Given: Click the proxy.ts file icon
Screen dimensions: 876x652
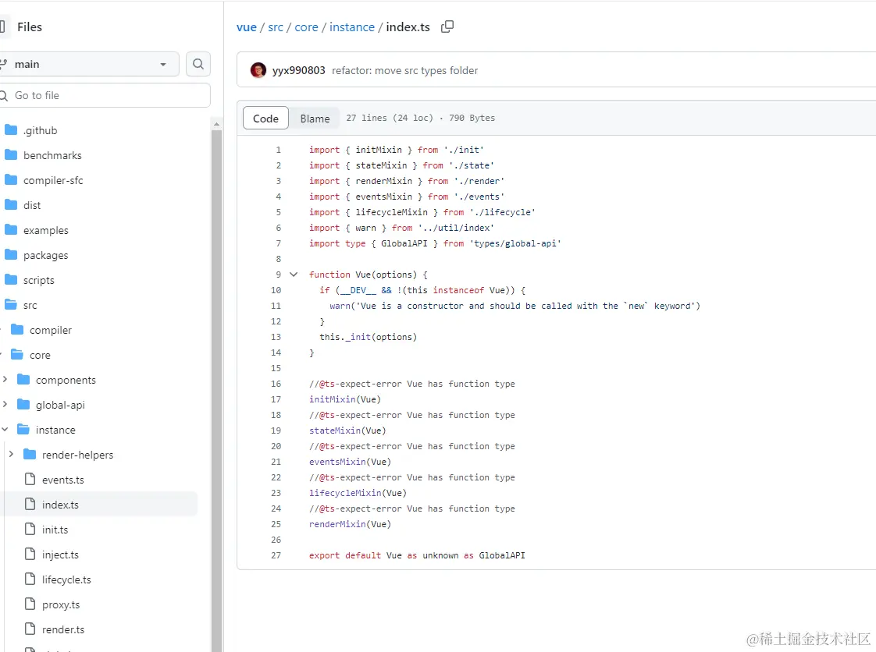Looking at the screenshot, I should (x=30, y=604).
